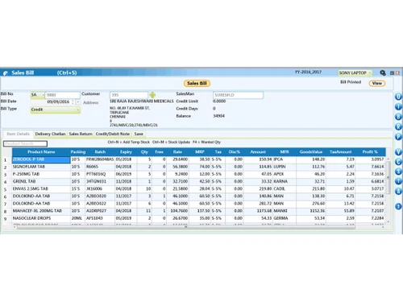Viewport: 403px width, 302px height.
Task: Select the ZERODOL-P TAB product cell
Action: (41, 159)
